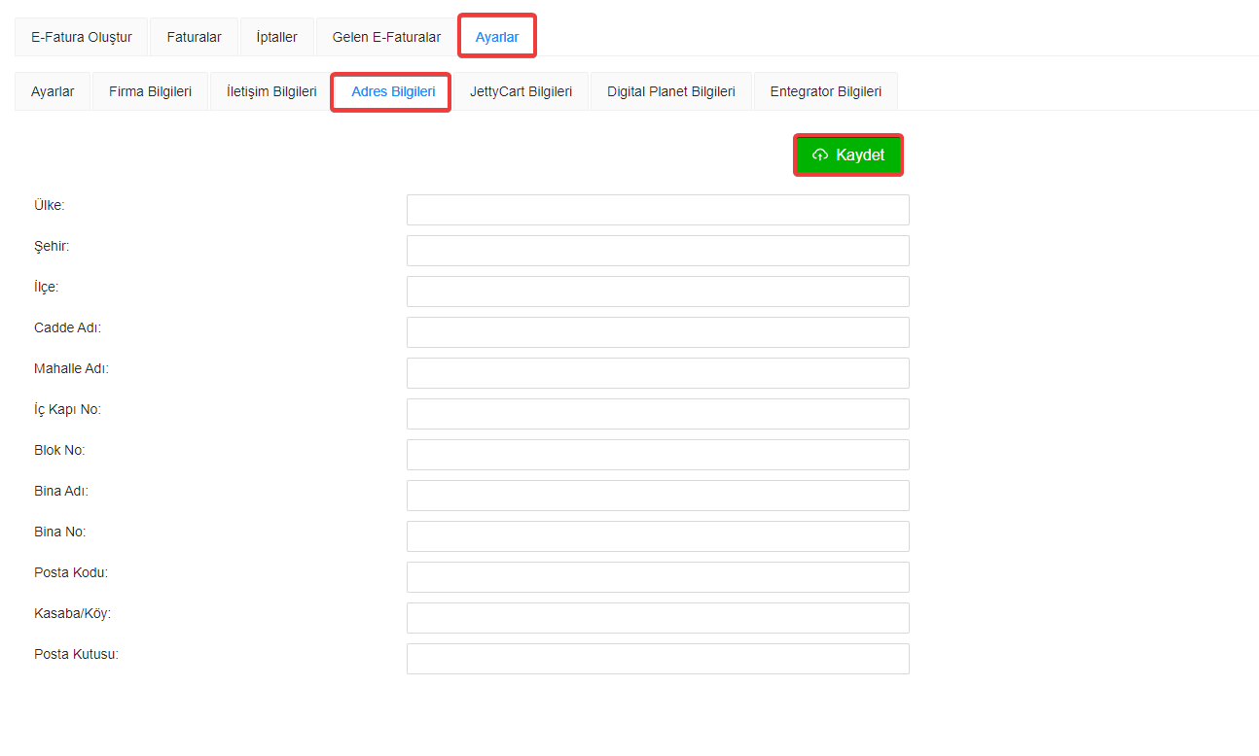Click the 'Ülke:' label text
This screenshot has width=1259, height=756.
(x=49, y=205)
